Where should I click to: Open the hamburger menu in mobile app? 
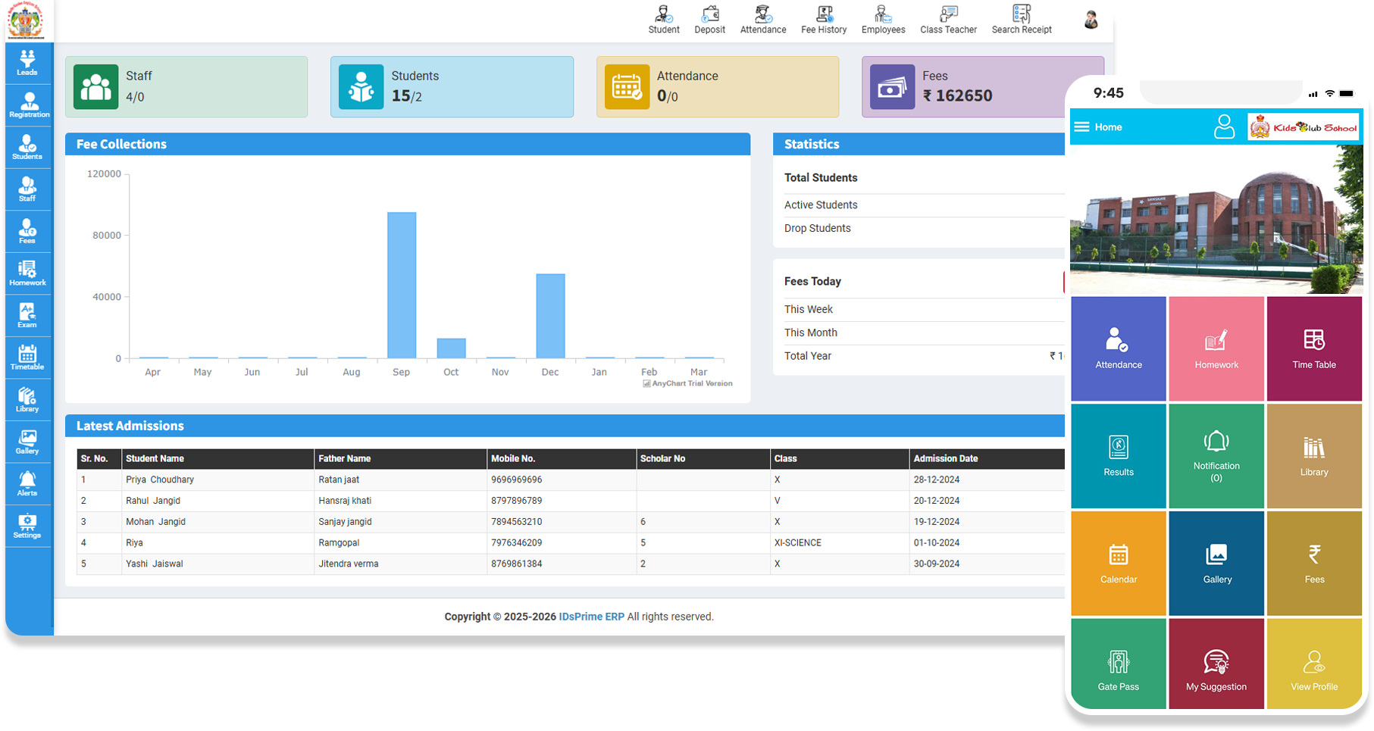click(x=1081, y=127)
